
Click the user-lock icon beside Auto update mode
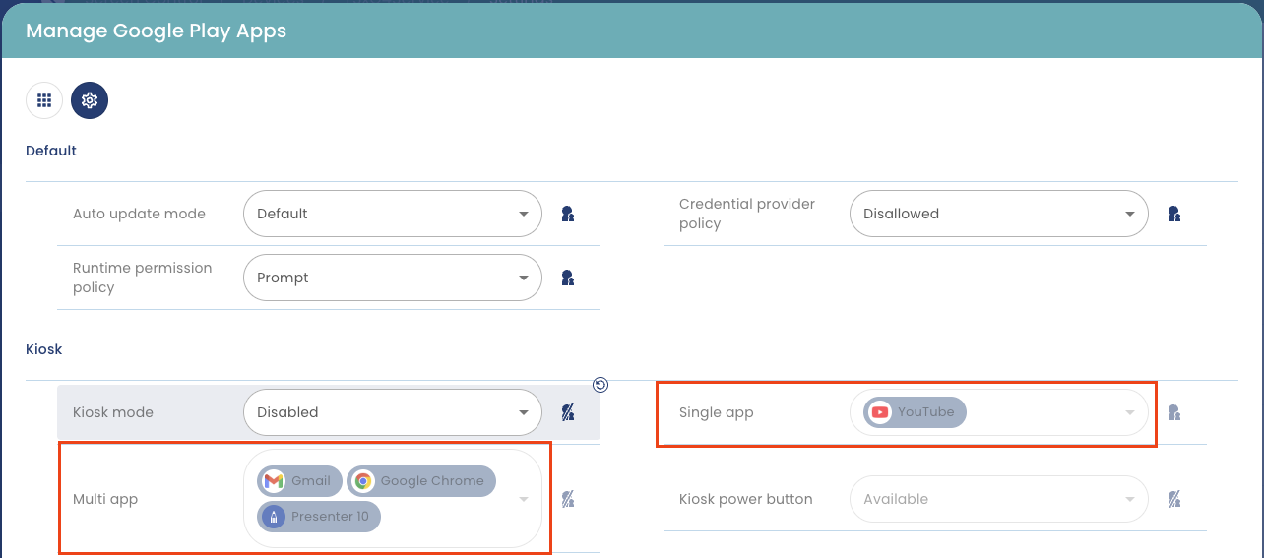point(567,214)
